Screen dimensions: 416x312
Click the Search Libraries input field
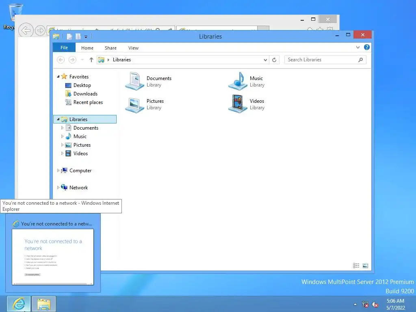[x=325, y=60]
